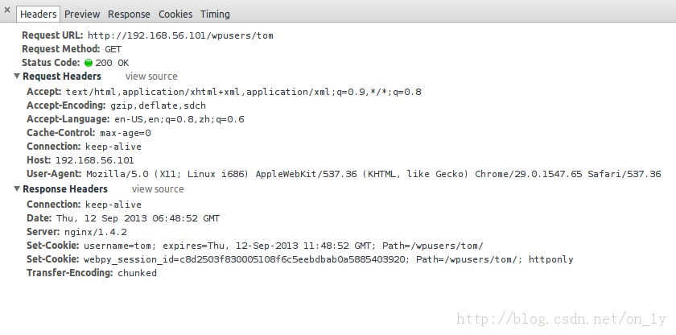Open the Cookies tab
The image size is (676, 335).
(175, 14)
